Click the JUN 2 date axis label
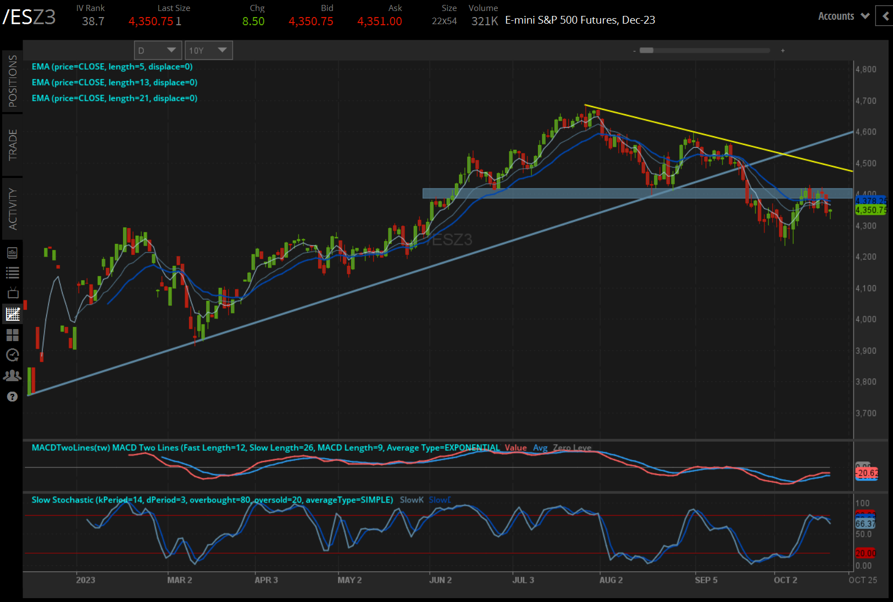Image resolution: width=893 pixels, height=602 pixels. 441,580
